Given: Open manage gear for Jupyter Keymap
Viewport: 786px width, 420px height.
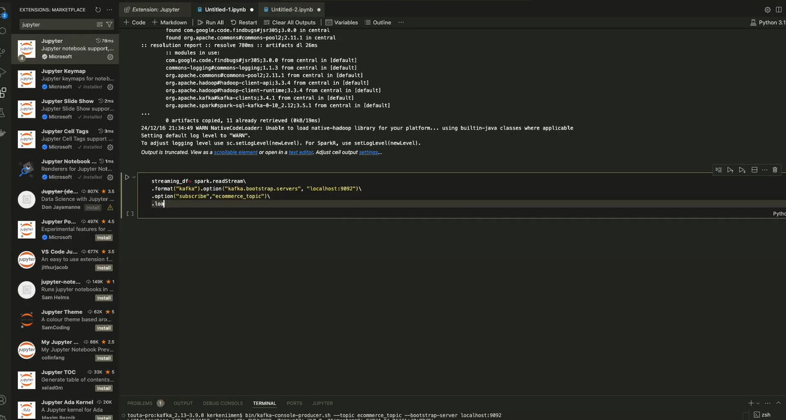Looking at the screenshot, I should point(110,87).
